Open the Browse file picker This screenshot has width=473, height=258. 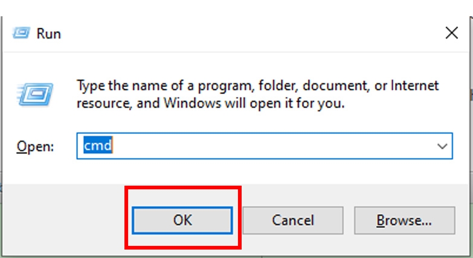click(404, 221)
